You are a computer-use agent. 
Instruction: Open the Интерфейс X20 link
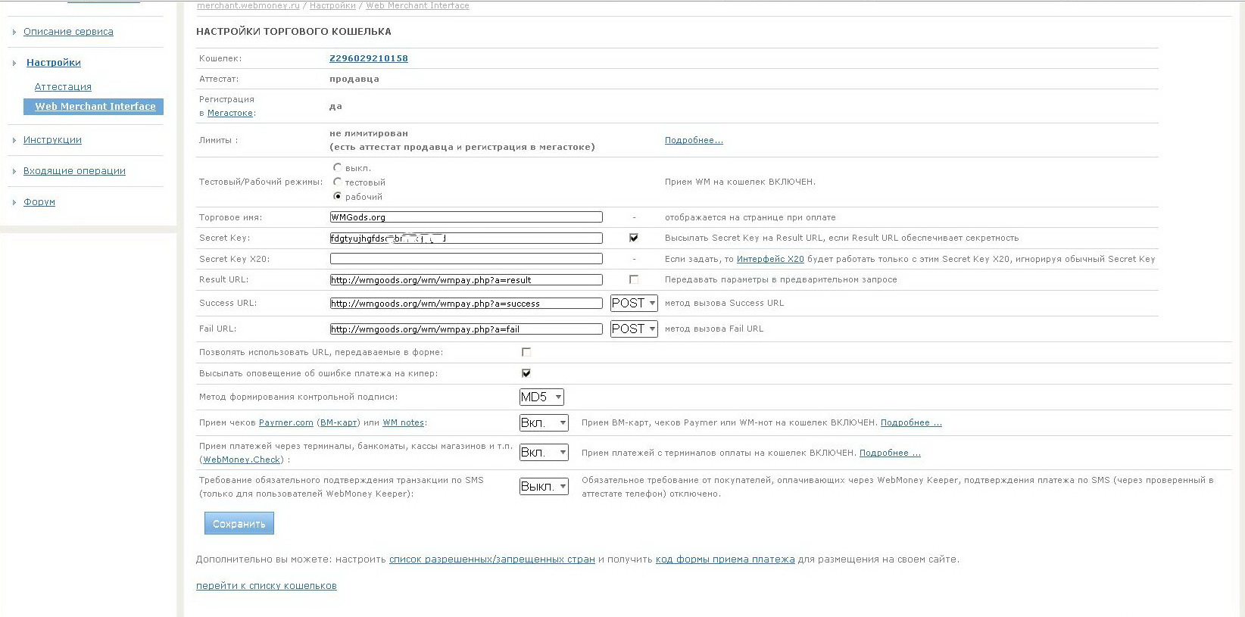coord(770,259)
